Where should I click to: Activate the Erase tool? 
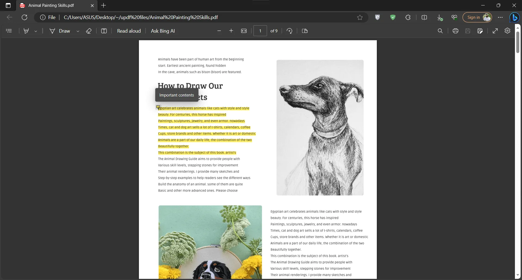[x=89, y=31]
